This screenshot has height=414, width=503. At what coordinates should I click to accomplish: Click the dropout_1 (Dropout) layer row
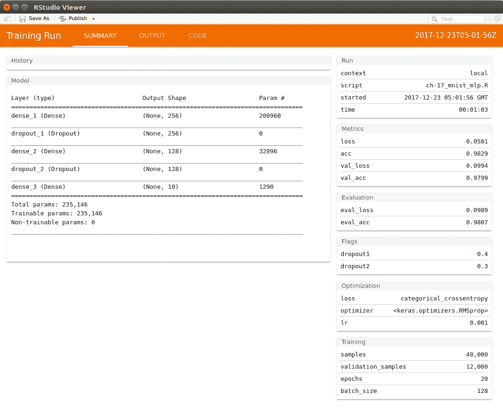pos(157,133)
